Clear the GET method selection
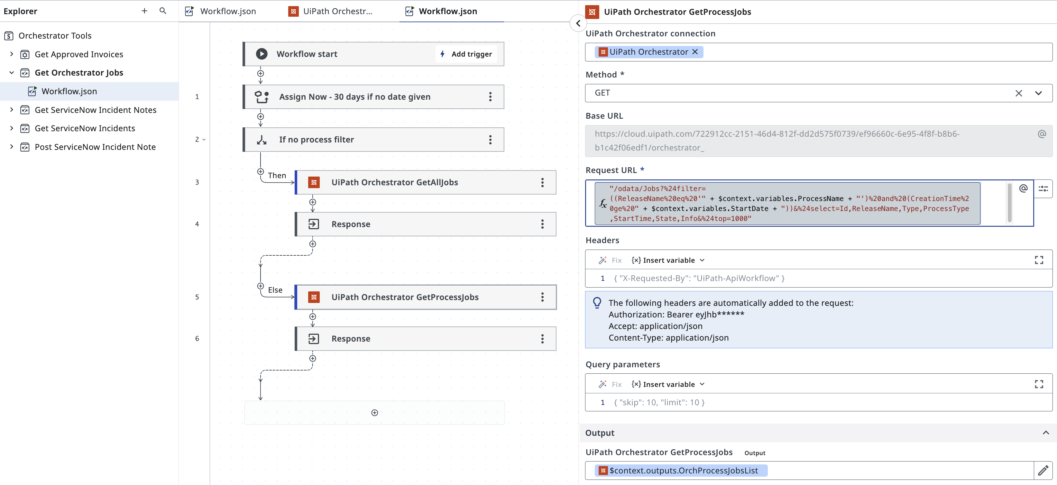The width and height of the screenshot is (1057, 485). (1018, 93)
